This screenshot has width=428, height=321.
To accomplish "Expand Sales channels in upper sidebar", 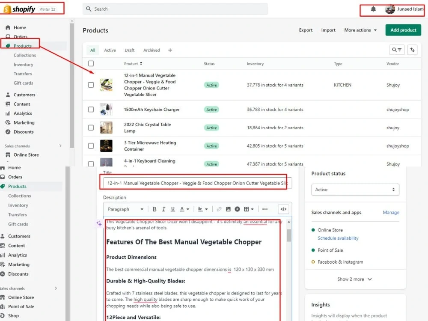I will 60,146.
